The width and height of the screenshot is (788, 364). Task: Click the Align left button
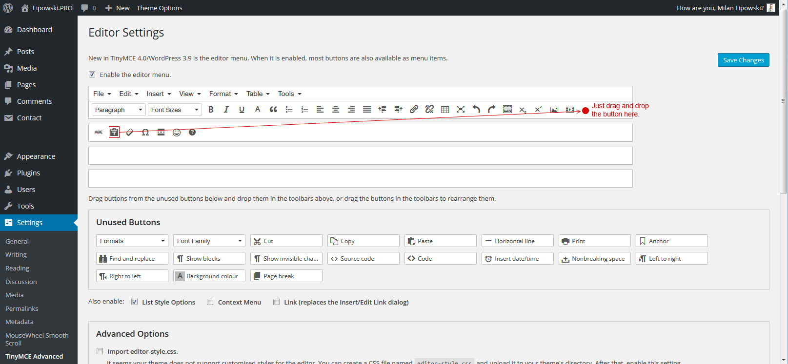(x=320, y=110)
